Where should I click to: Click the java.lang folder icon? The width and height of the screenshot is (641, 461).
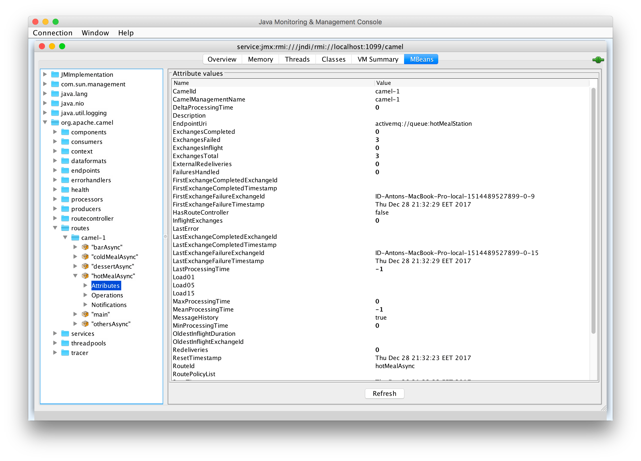click(x=55, y=94)
